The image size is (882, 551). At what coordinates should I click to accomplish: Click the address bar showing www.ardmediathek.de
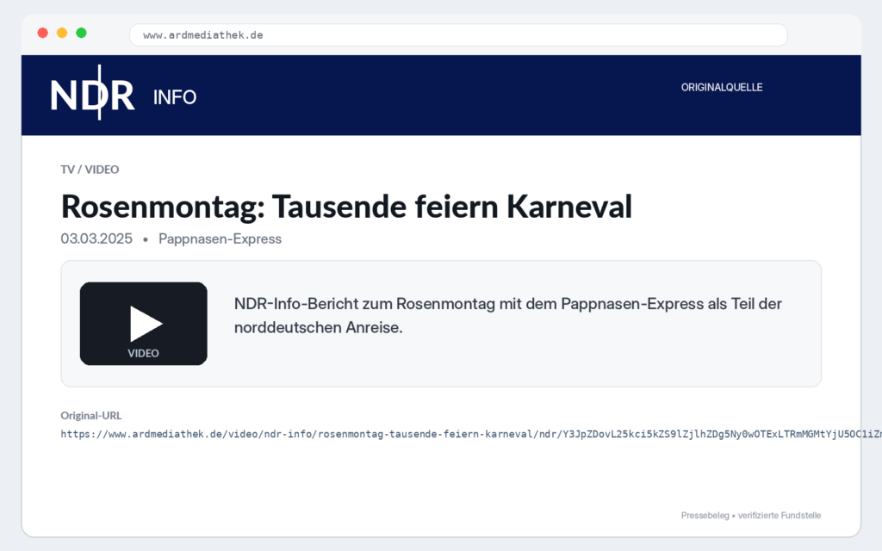tap(458, 34)
